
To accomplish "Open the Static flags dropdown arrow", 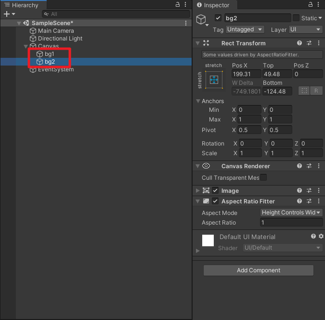I will pyautogui.click(x=320, y=18).
